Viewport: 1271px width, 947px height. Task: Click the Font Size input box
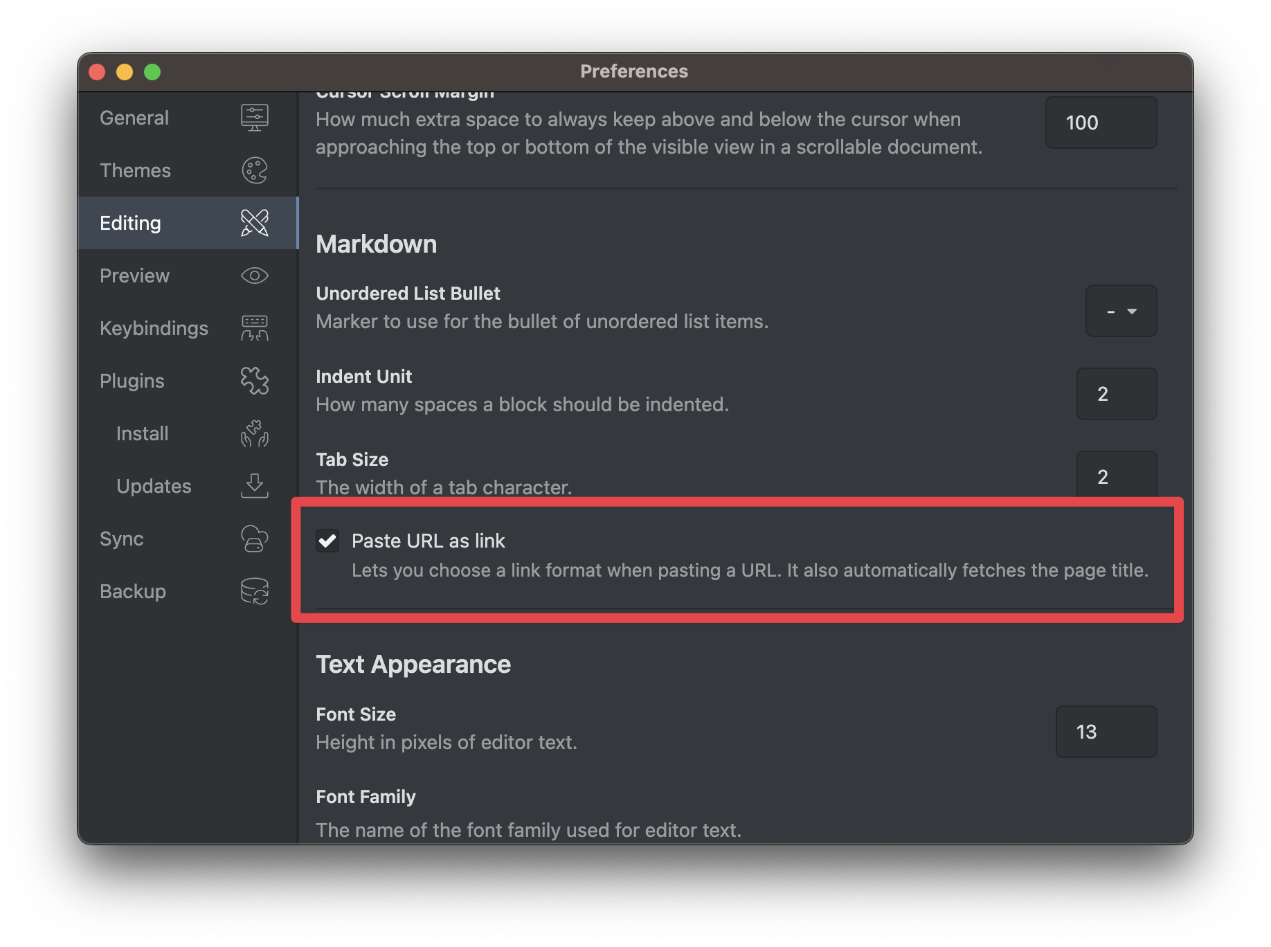pyautogui.click(x=1106, y=732)
